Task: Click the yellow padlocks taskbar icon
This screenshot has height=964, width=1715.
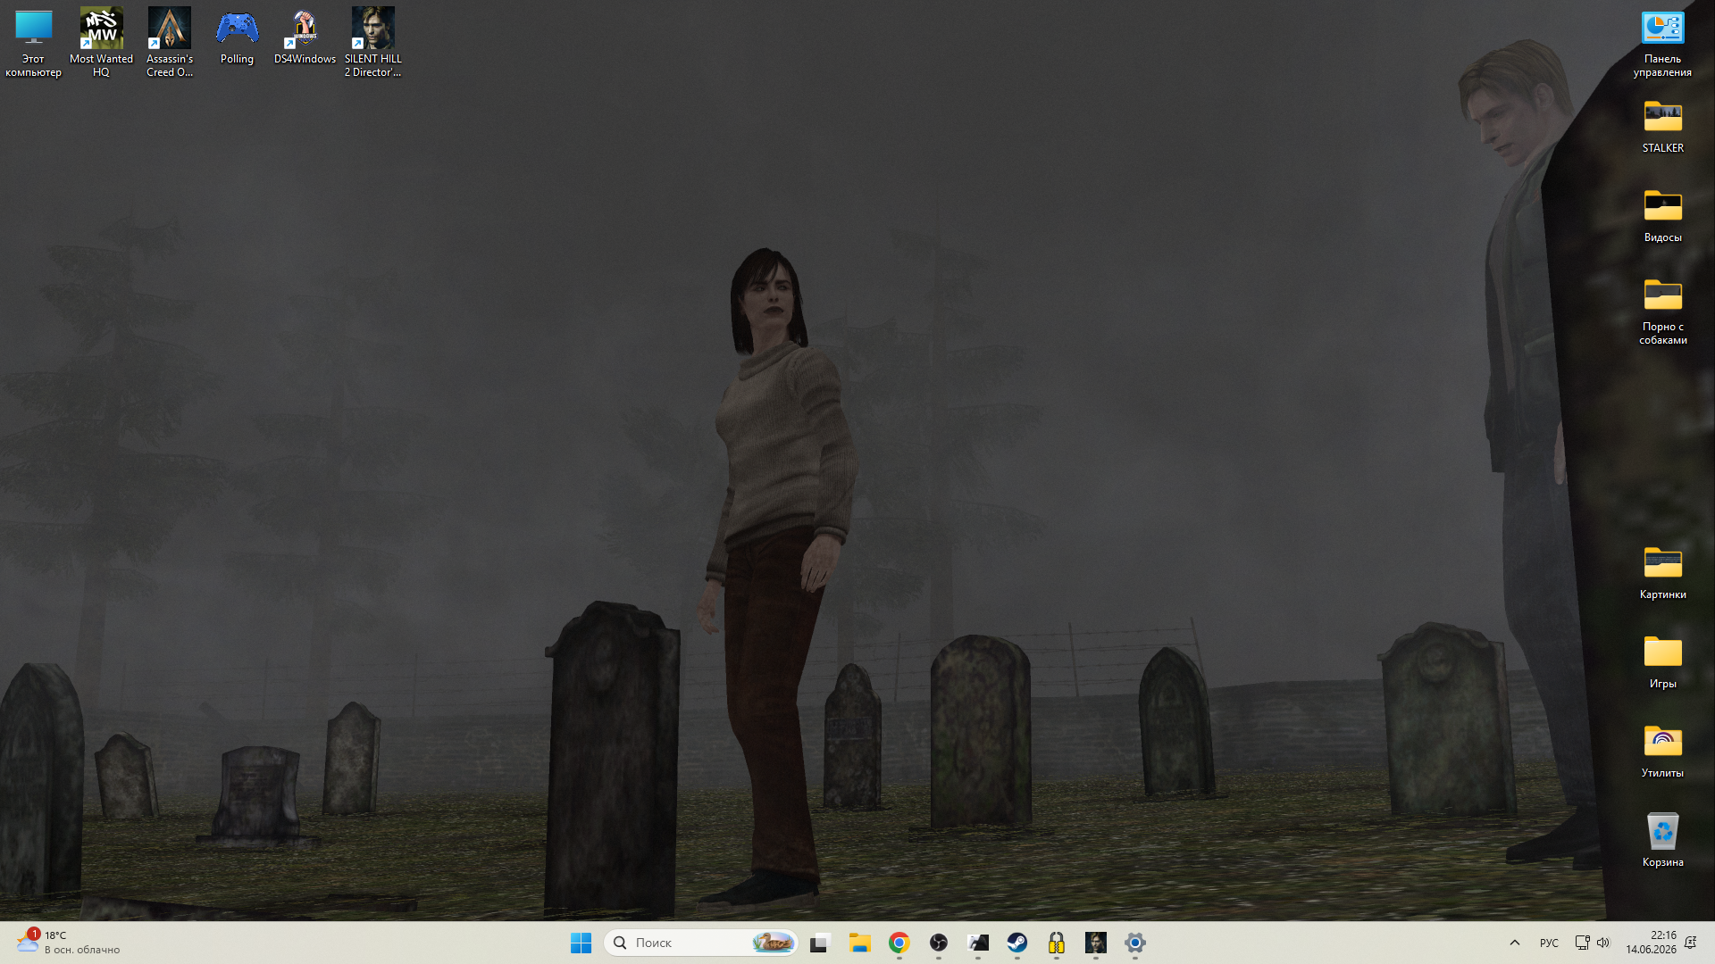Action: [1057, 943]
